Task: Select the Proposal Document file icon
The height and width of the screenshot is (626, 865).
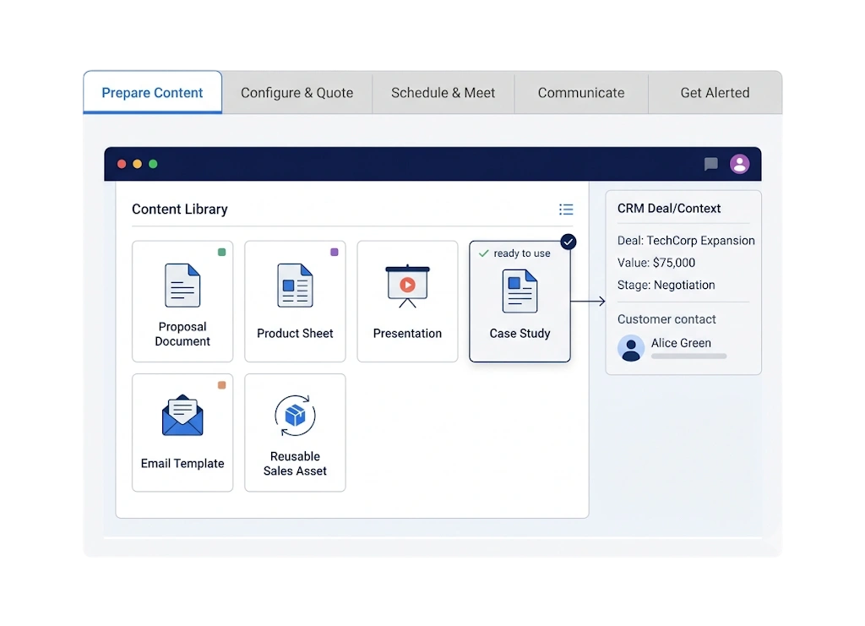Action: (x=182, y=286)
